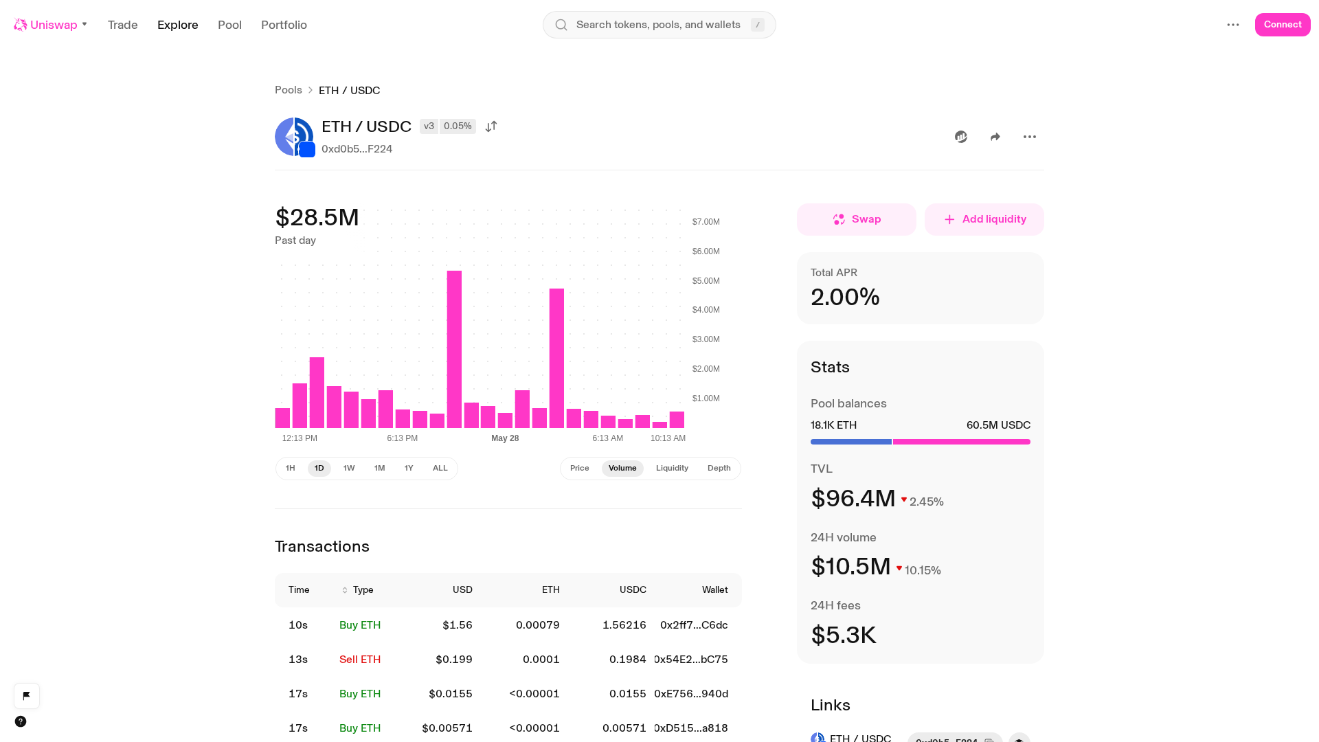Open wallet 0xD515...a818

691,728
